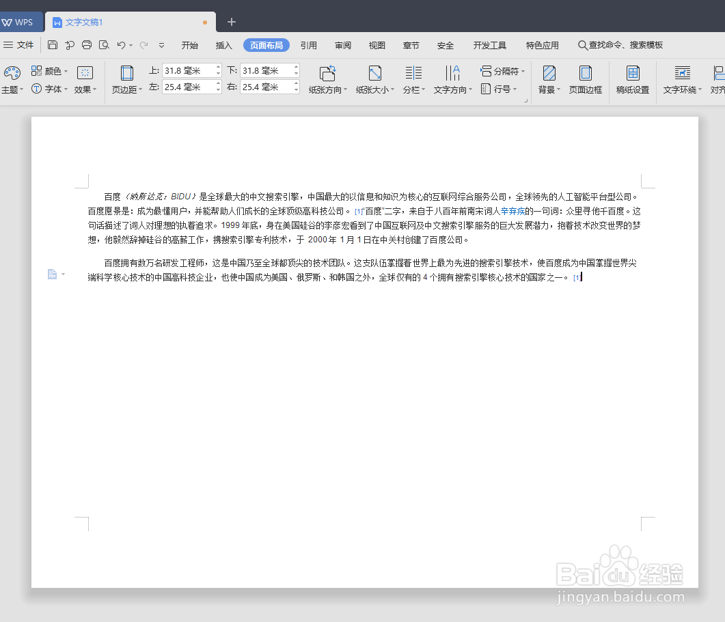Click the Undo arrow icon
This screenshot has width=725, height=622.
tap(121, 45)
